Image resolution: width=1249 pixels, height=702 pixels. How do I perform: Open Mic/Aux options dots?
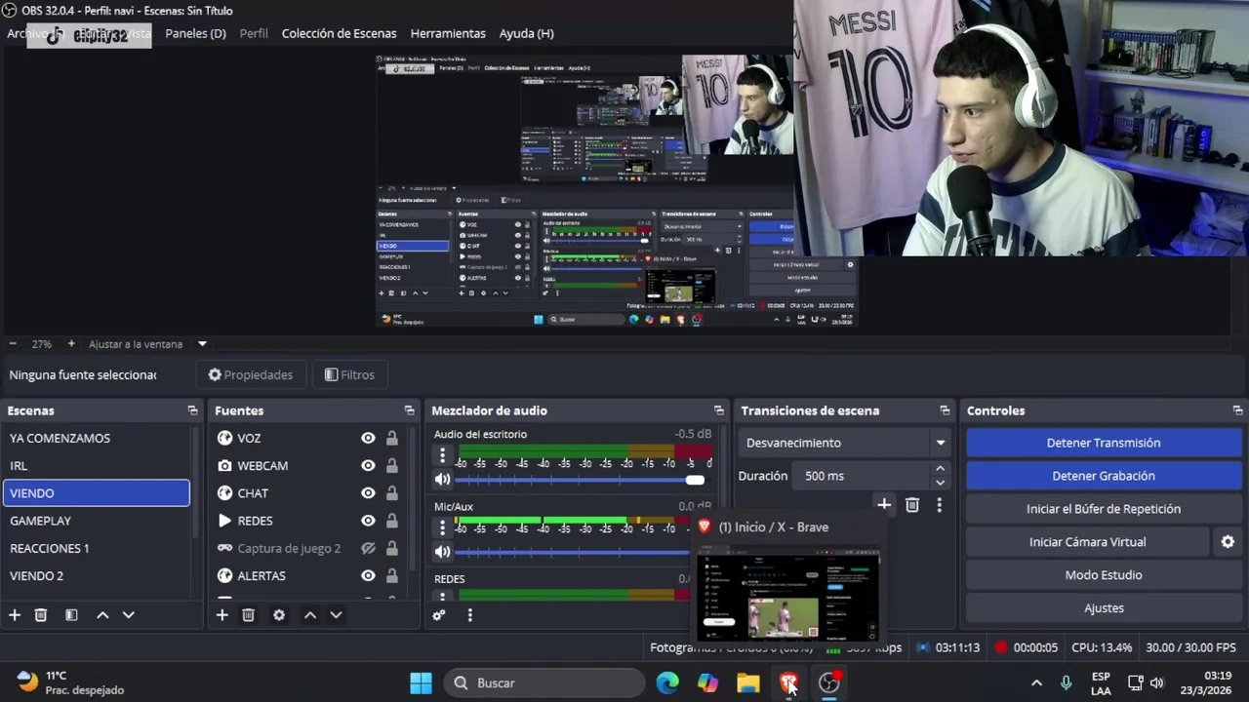pyautogui.click(x=442, y=527)
